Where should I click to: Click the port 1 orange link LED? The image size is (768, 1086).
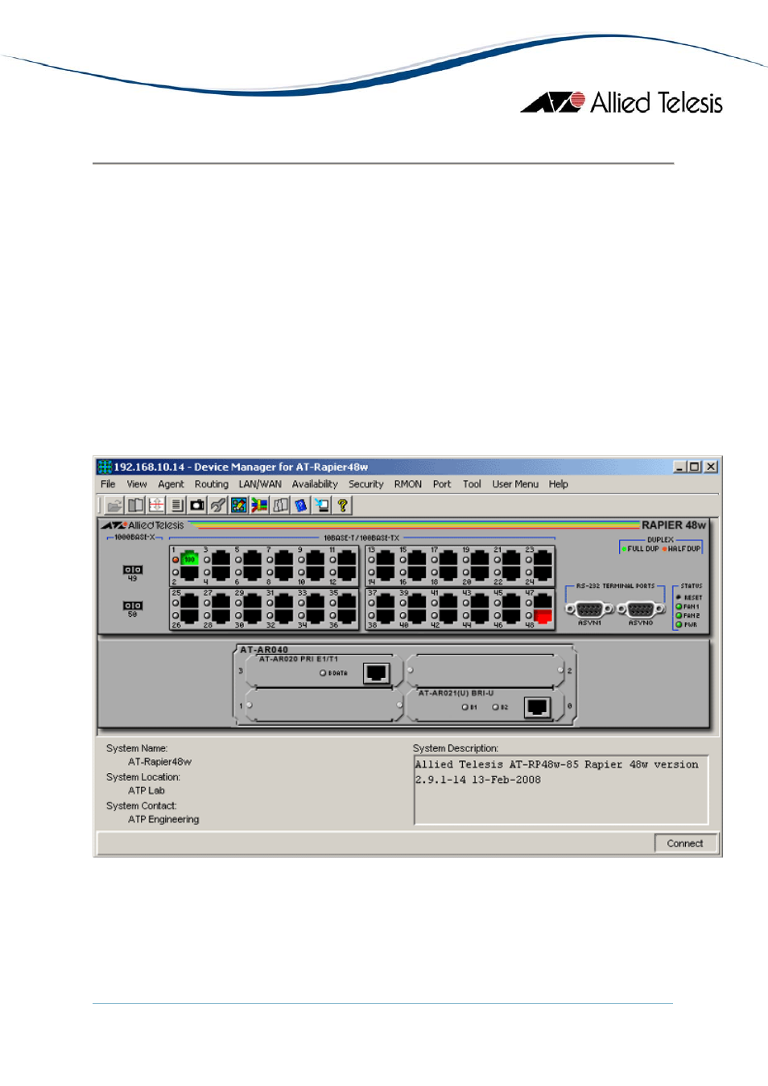click(175, 560)
